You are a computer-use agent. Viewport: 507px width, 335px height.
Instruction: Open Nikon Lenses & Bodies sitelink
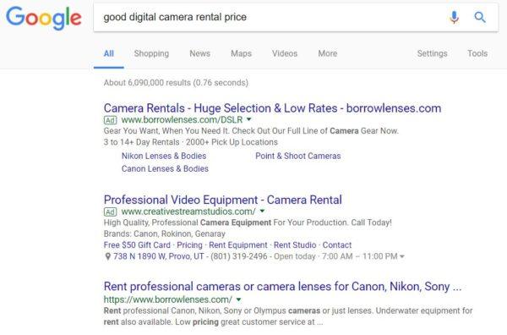tap(164, 156)
